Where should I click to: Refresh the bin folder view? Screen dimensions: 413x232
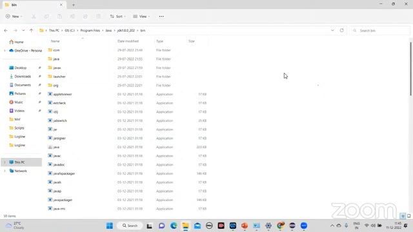pyautogui.click(x=341, y=30)
